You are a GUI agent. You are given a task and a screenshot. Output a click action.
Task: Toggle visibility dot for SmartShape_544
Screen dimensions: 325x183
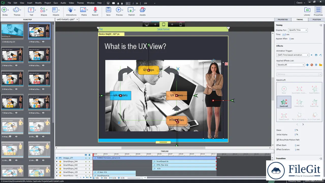tap(86, 162)
